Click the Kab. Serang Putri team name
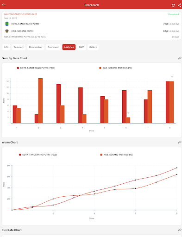The height and width of the screenshot is (237, 182). [x=22, y=31]
